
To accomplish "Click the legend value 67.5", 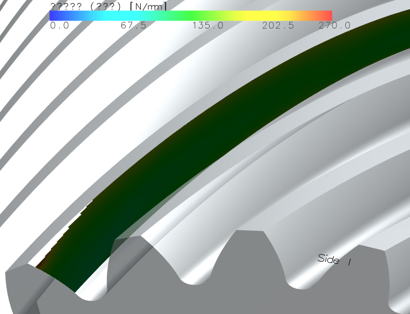I will [x=134, y=25].
